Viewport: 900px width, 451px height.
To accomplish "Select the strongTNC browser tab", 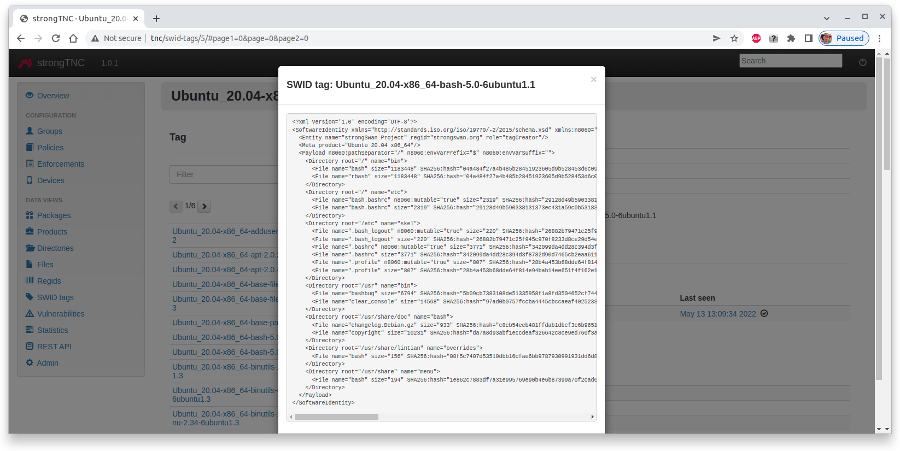I will click(79, 19).
